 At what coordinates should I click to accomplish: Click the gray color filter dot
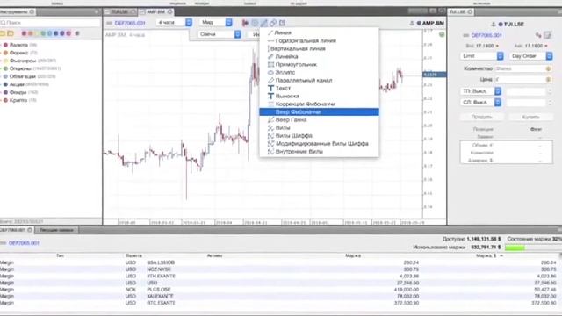click(x=76, y=33)
